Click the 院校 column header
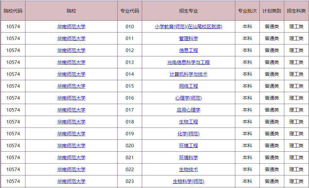The height and width of the screenshot is (188, 309). click(71, 11)
